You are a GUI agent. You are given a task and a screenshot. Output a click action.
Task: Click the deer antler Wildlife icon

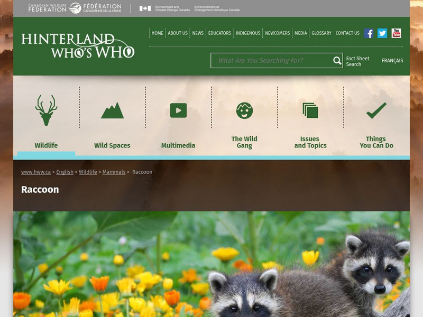point(46,110)
